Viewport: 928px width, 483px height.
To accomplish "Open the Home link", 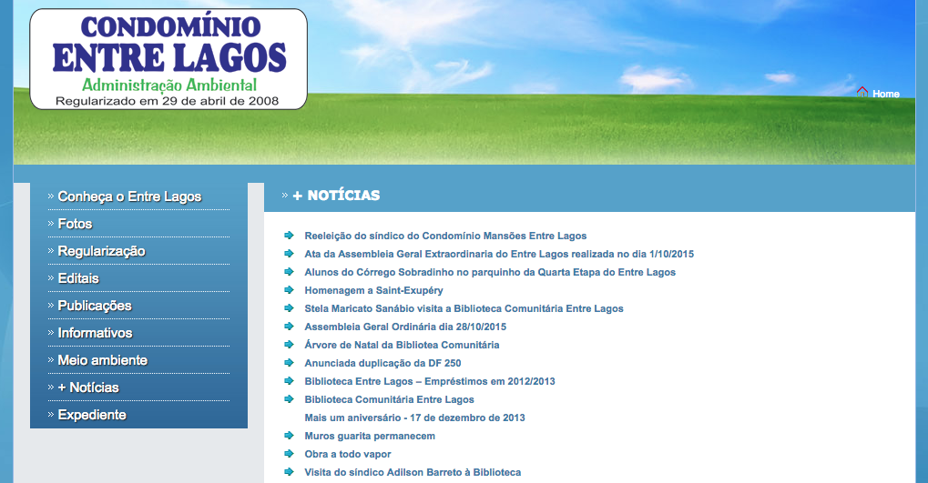I will coord(885,94).
